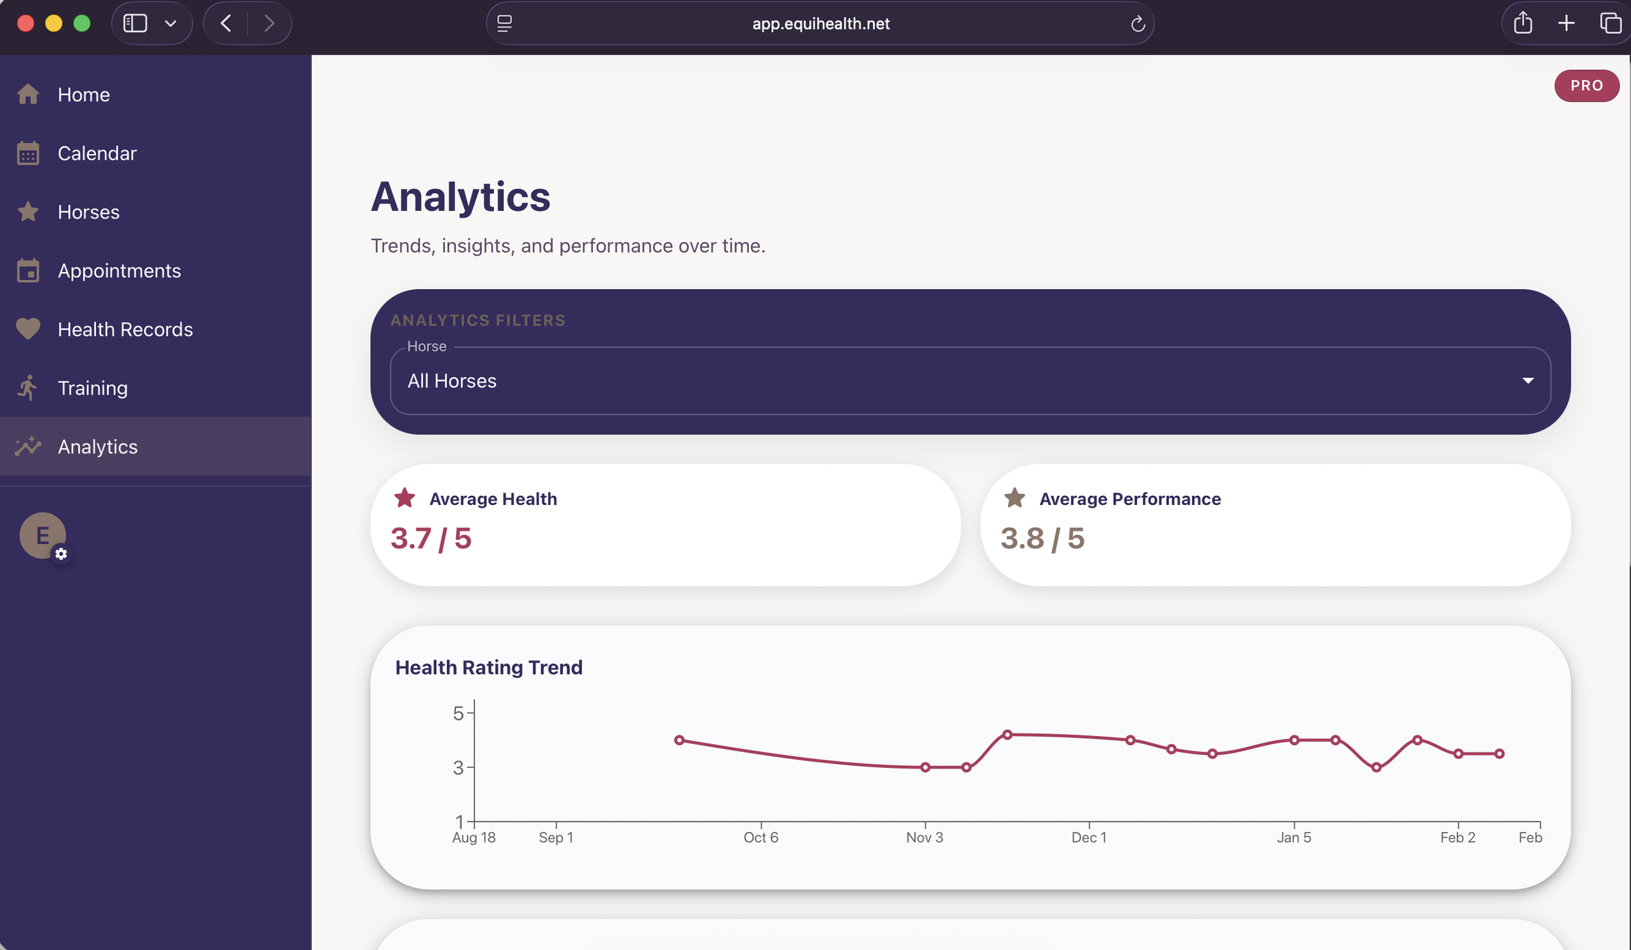Reload page with the refresh icon

pyautogui.click(x=1138, y=24)
